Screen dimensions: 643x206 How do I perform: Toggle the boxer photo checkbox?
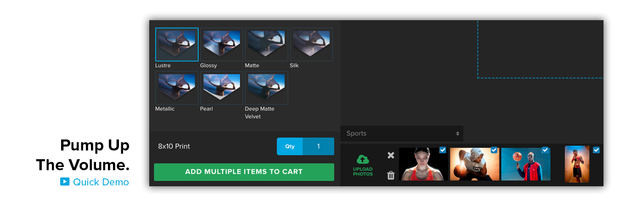(596, 150)
